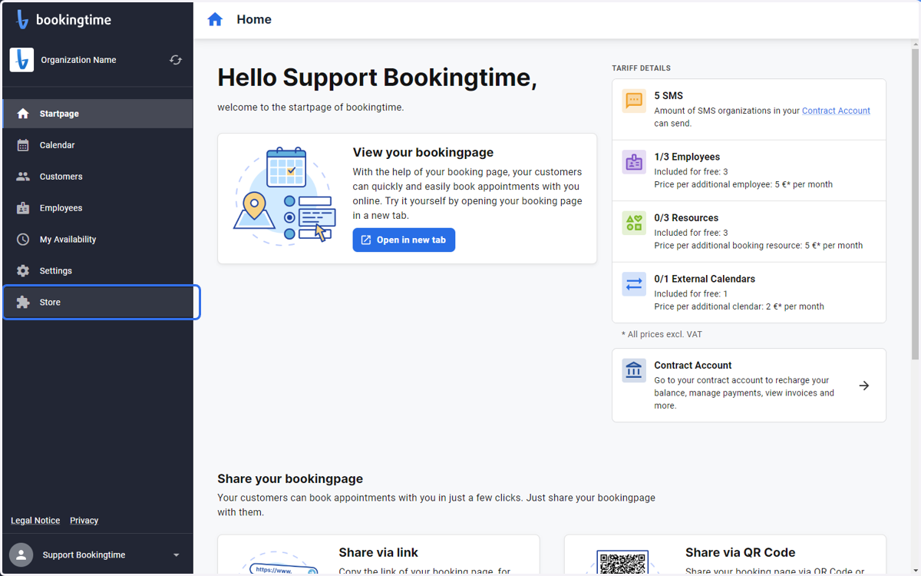Click the SMS chat bubble icon

[634, 101]
